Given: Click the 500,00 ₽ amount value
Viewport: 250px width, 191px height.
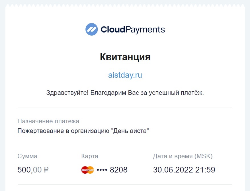Looking at the screenshot, I should click(x=33, y=170).
